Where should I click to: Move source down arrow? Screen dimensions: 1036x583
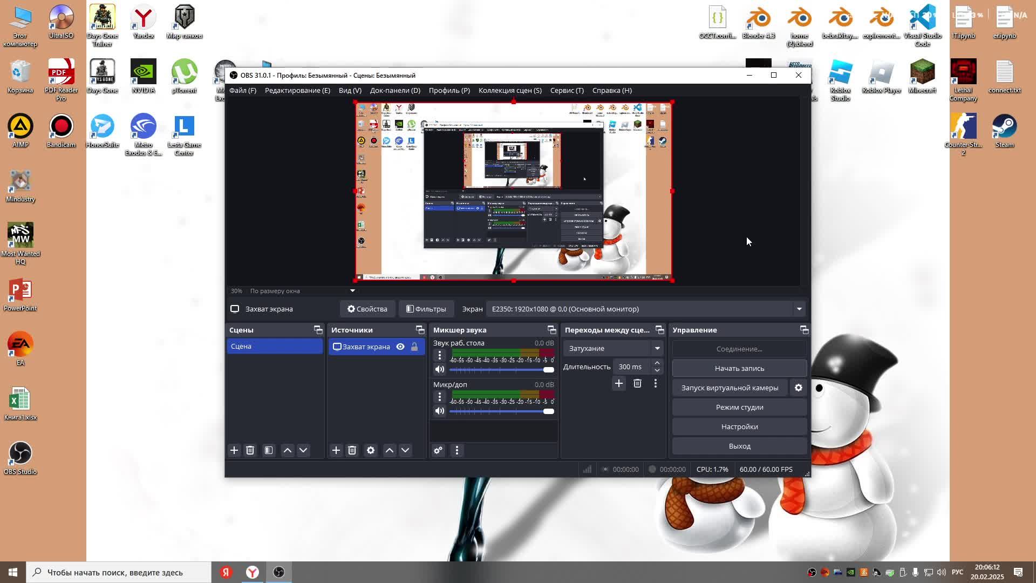(405, 450)
